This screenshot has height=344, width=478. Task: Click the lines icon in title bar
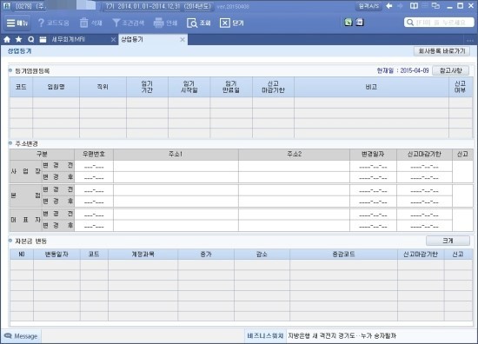[x=425, y=5]
